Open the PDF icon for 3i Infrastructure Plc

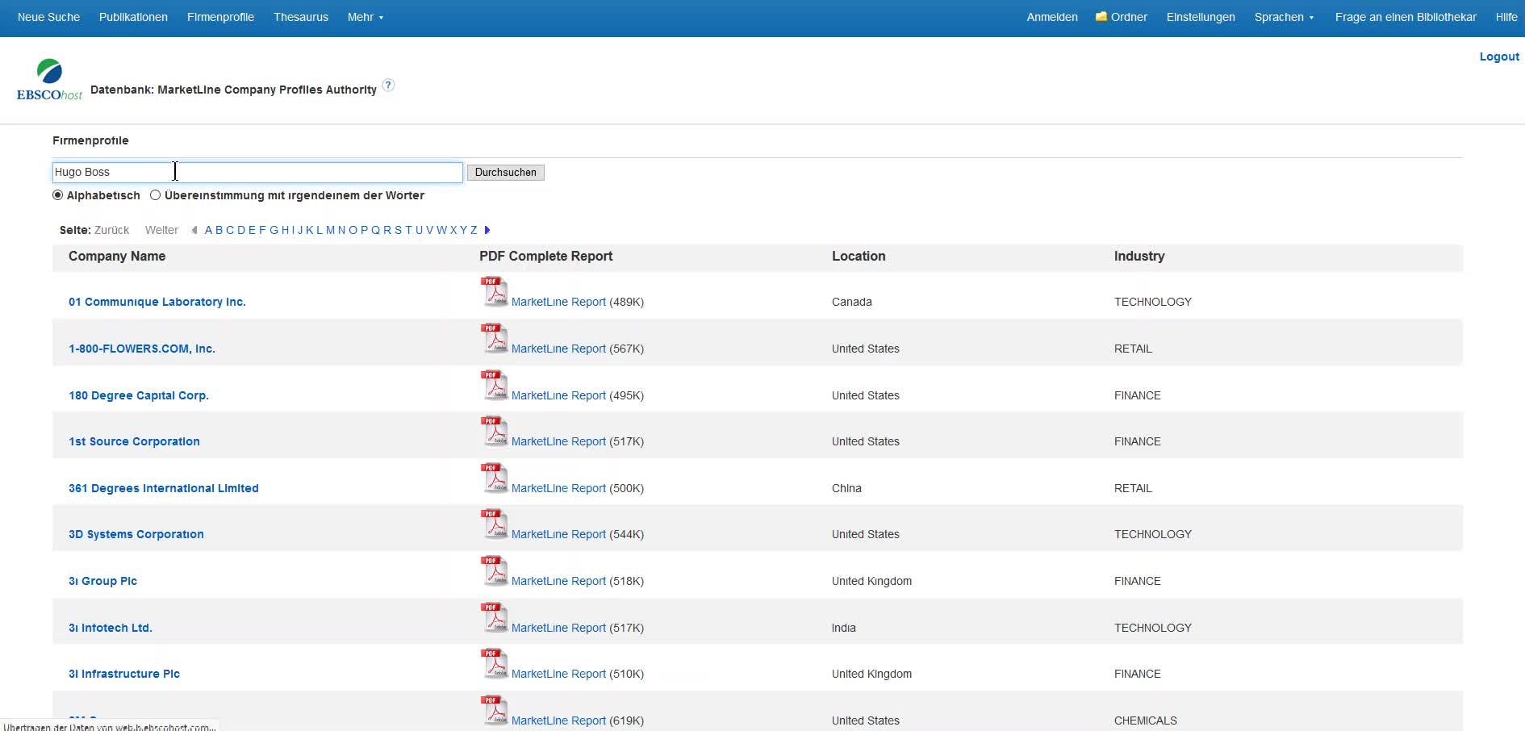[x=494, y=664]
